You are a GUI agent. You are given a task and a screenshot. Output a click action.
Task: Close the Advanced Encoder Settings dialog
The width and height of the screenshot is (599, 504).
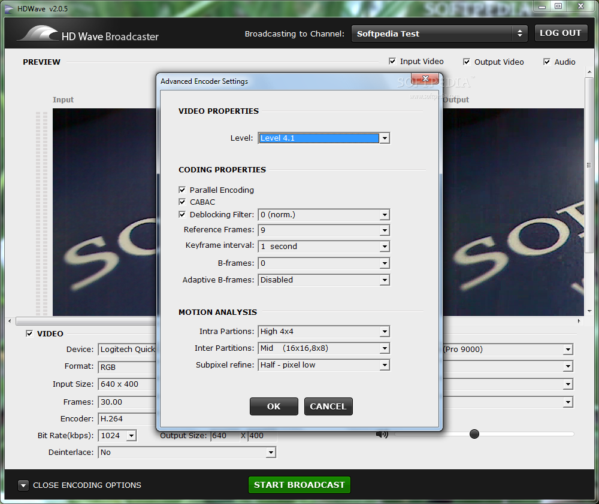point(425,78)
